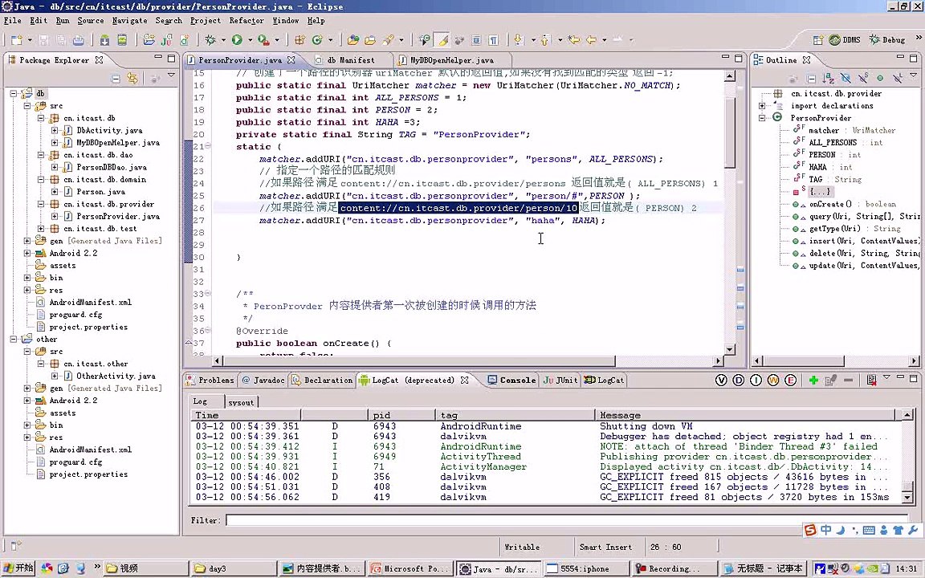The width and height of the screenshot is (925, 578).
Task: Click the New Android JUnit test project icon
Action: point(167,40)
